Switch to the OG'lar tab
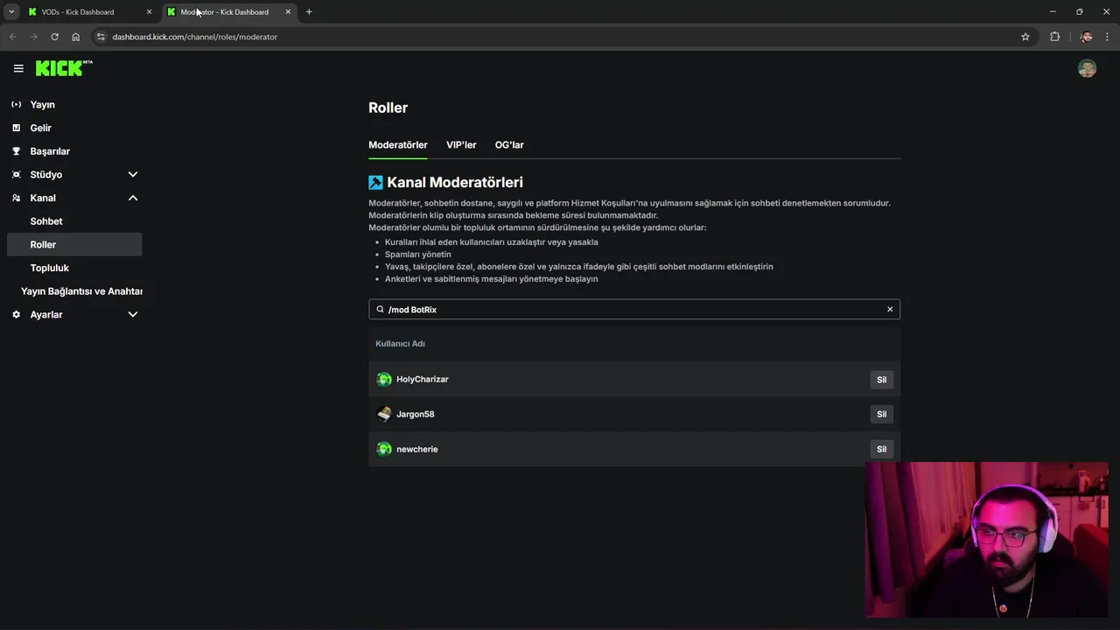The width and height of the screenshot is (1120, 630). (509, 144)
